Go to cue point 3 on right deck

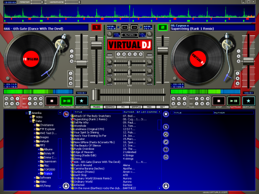(x=208, y=104)
